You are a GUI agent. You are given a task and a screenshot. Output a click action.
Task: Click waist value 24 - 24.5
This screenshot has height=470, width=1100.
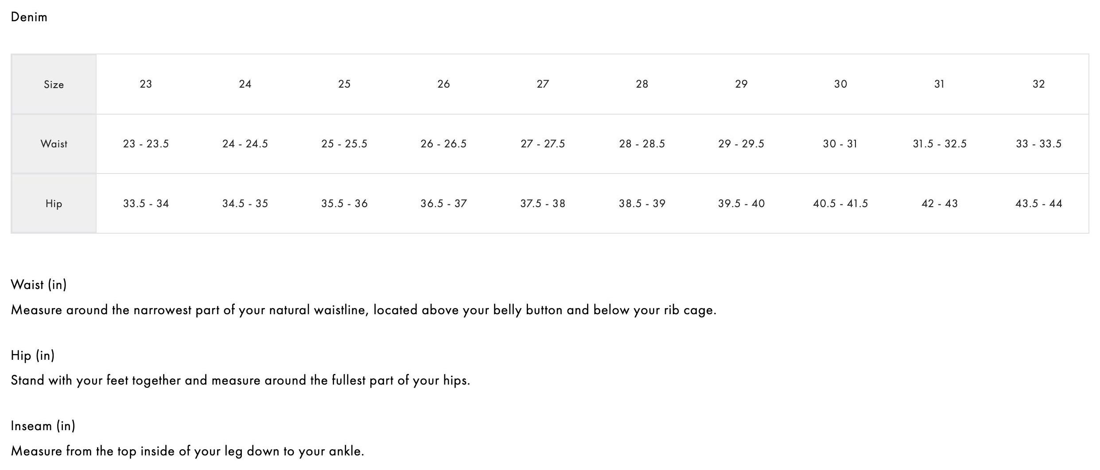coord(245,144)
